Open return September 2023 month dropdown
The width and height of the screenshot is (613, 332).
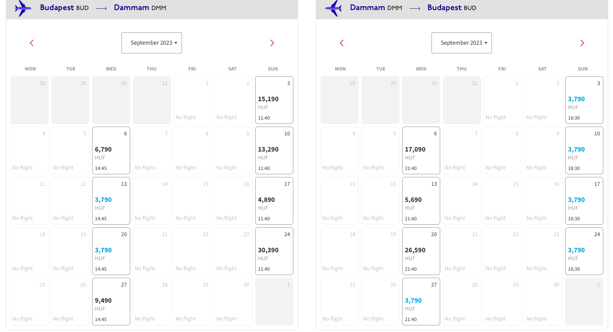pyautogui.click(x=462, y=43)
